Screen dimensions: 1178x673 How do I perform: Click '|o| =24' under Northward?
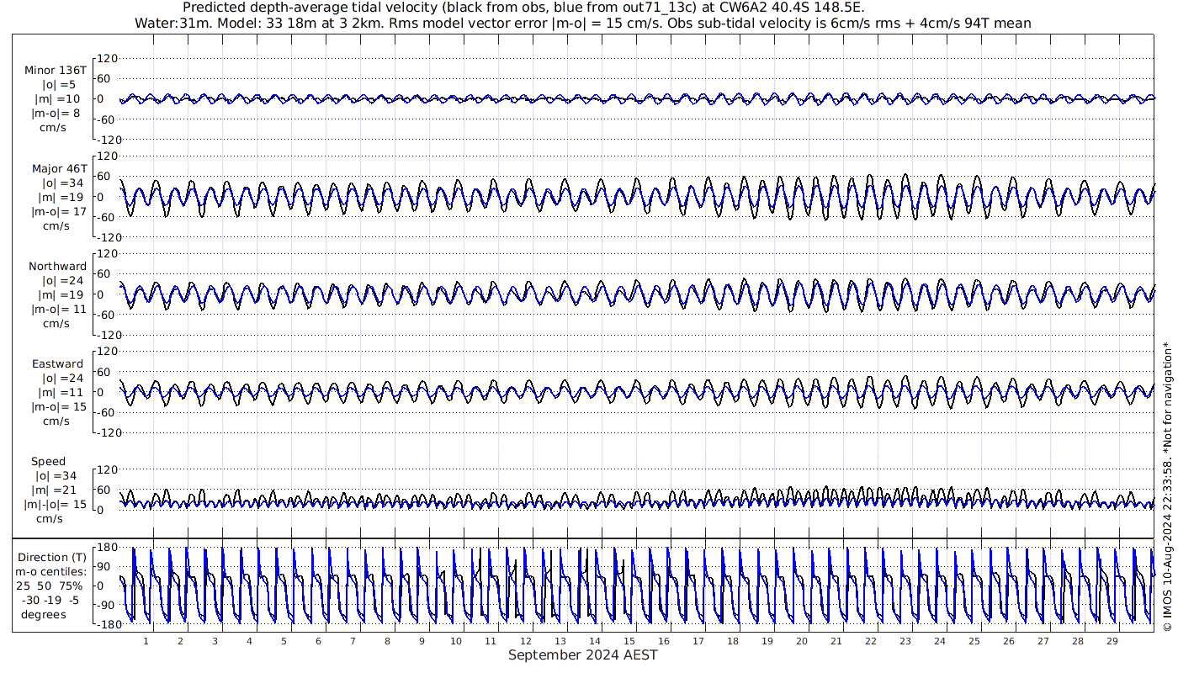tap(62, 281)
